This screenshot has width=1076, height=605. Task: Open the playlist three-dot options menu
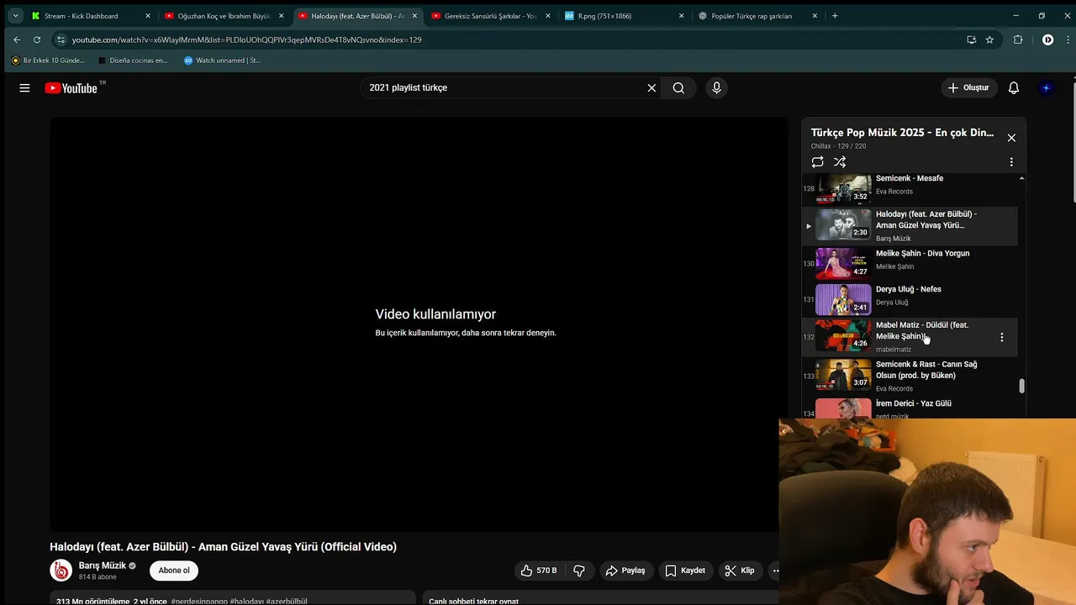1011,162
